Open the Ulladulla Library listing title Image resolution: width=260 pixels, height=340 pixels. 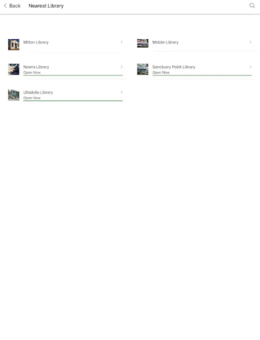[38, 92]
